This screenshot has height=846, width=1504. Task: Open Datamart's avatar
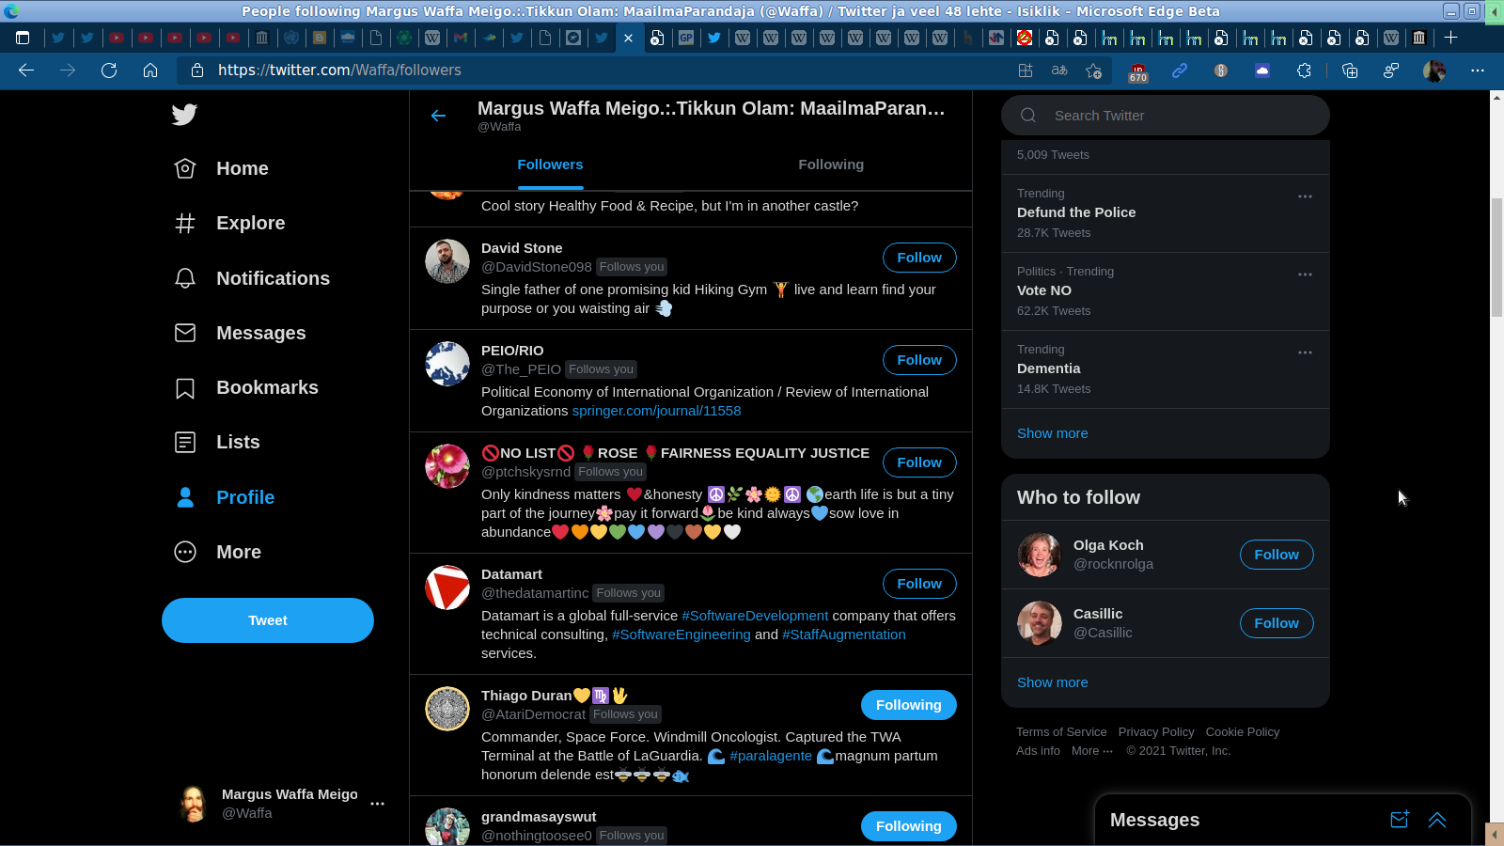tap(447, 587)
